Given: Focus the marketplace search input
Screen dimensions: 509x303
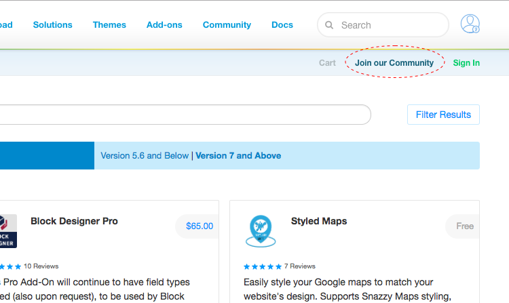Looking at the screenshot, I should coord(185,115).
